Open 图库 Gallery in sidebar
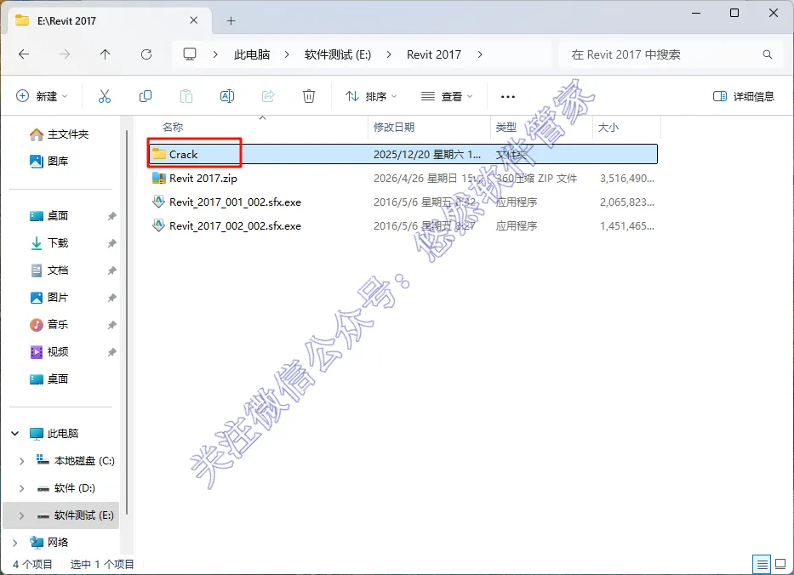 49,161
